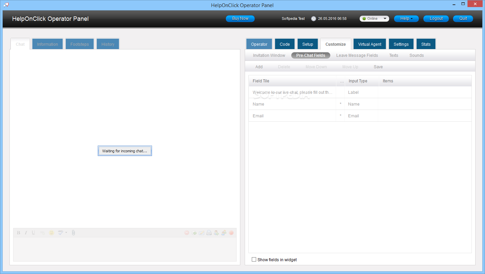Switch to Leave Message Fields sub-tab

pos(357,55)
